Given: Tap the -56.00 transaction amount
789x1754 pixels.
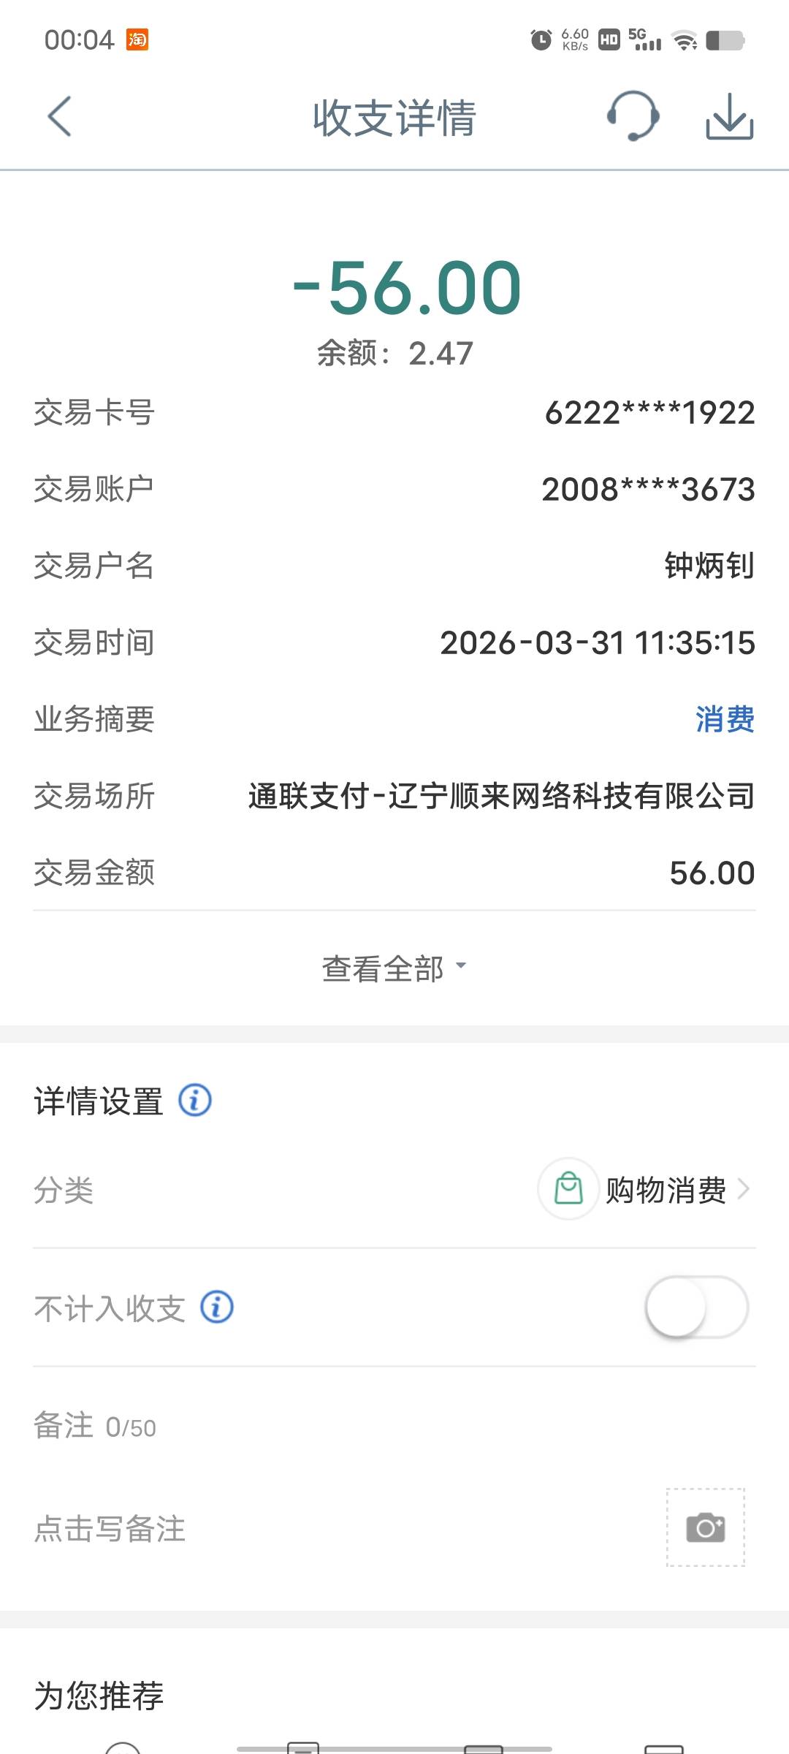Looking at the screenshot, I should (x=407, y=289).
